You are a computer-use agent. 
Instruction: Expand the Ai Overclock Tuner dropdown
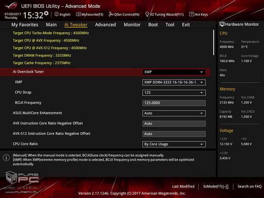click(174, 72)
